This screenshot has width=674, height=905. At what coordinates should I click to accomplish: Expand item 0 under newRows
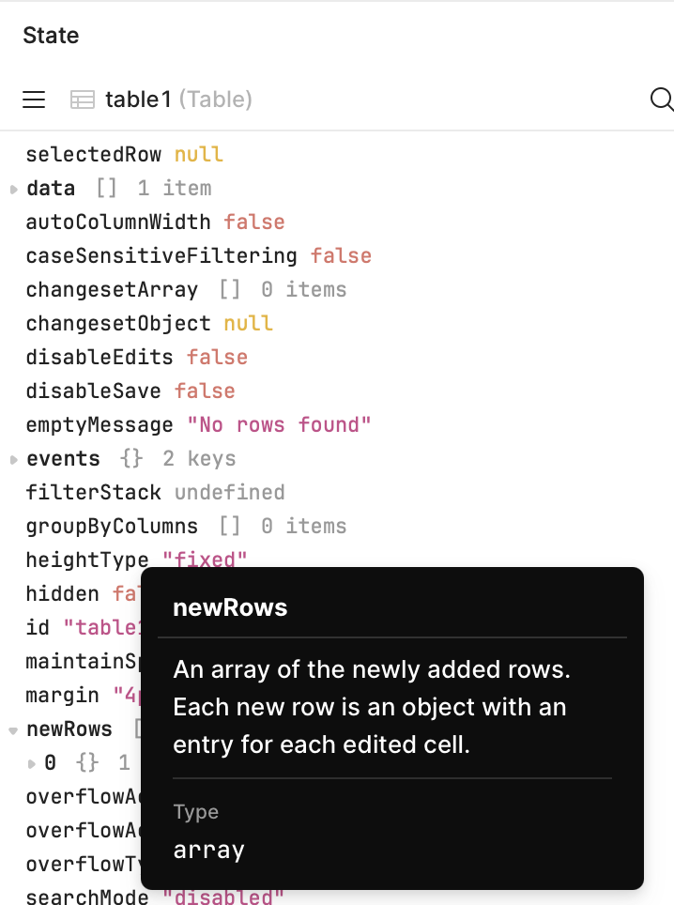(33, 763)
